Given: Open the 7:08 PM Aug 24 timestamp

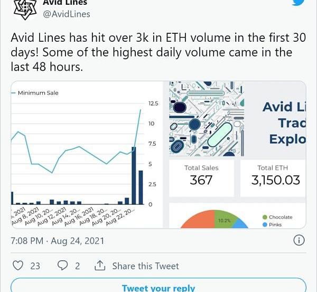Looking at the screenshot, I should (x=58, y=241).
